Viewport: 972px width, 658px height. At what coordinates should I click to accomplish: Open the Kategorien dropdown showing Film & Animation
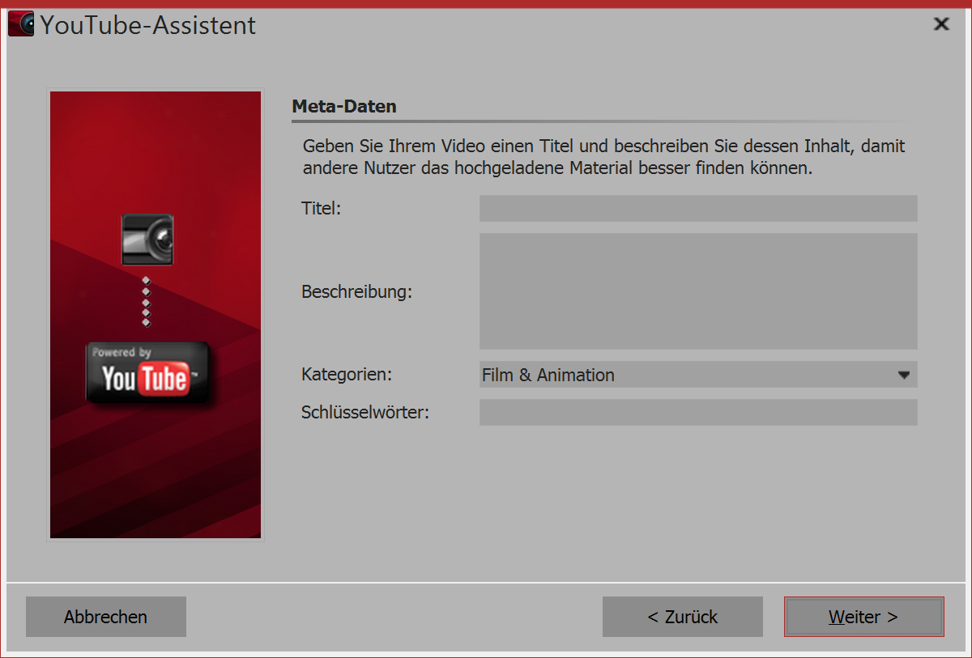pyautogui.click(x=698, y=375)
